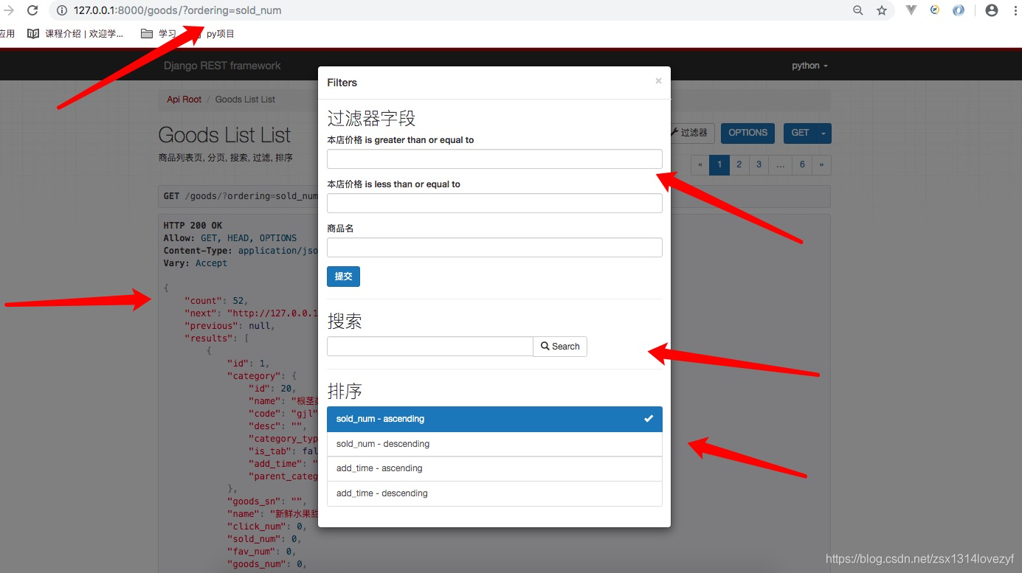Go to page 6 in pagination
This screenshot has height=573, width=1022.
click(802, 164)
